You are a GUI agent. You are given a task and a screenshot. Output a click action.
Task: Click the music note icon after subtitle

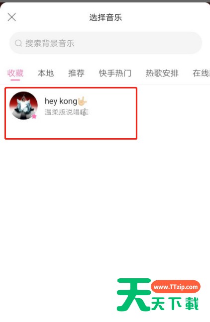tap(84, 112)
